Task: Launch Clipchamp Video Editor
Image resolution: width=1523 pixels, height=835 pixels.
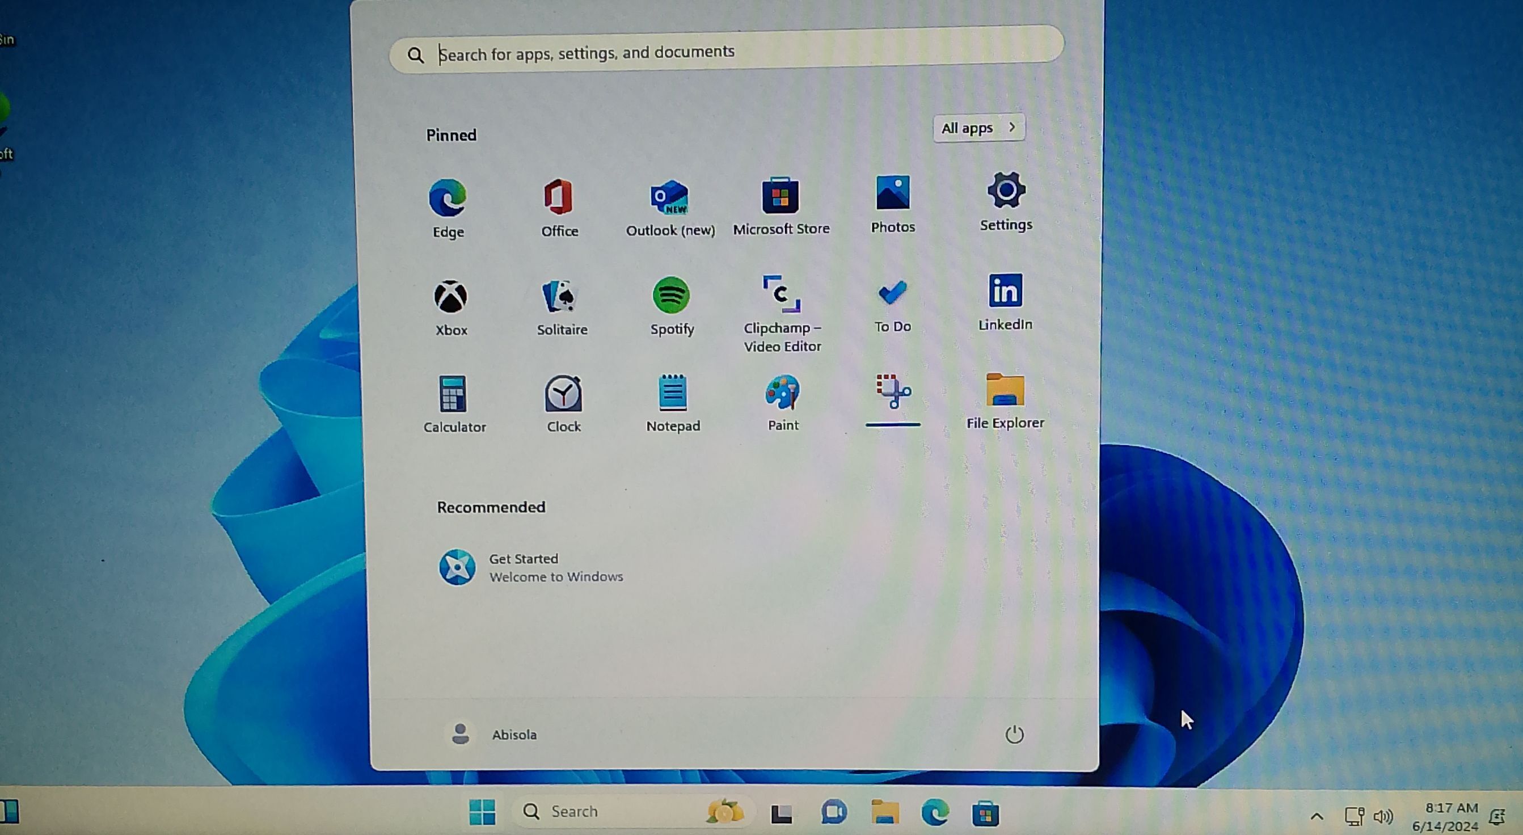Action: [x=781, y=295]
